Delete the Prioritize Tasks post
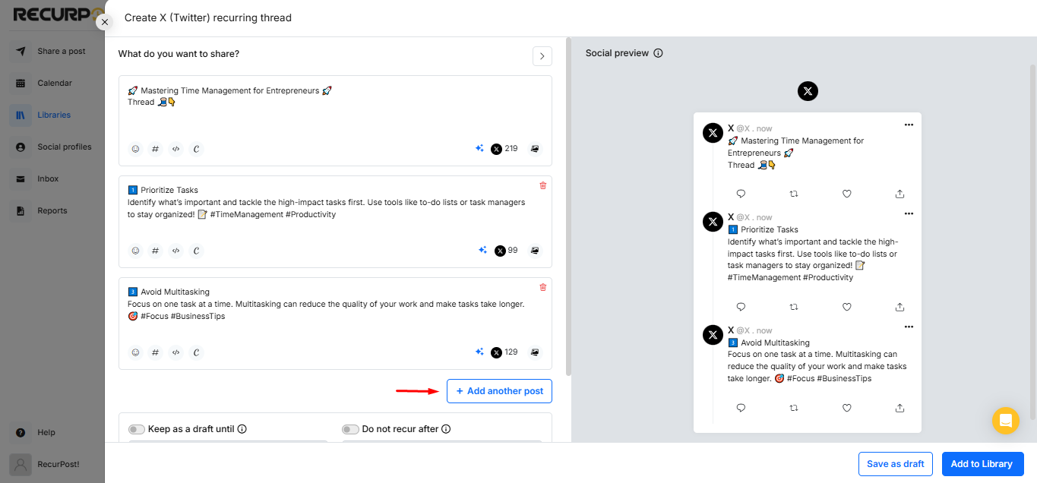 [x=542, y=185]
